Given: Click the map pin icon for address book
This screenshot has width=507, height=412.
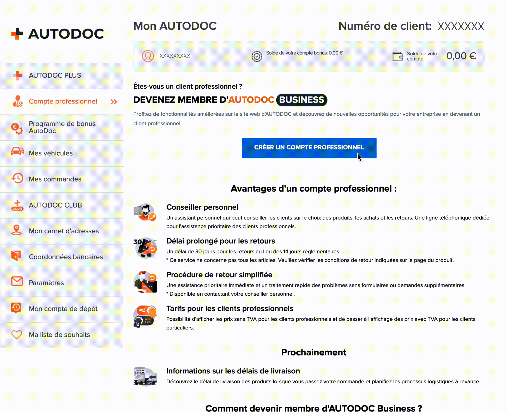Looking at the screenshot, I should click(17, 230).
